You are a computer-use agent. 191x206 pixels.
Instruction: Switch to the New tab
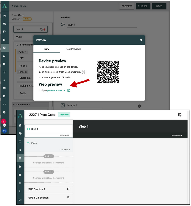tap(47, 49)
